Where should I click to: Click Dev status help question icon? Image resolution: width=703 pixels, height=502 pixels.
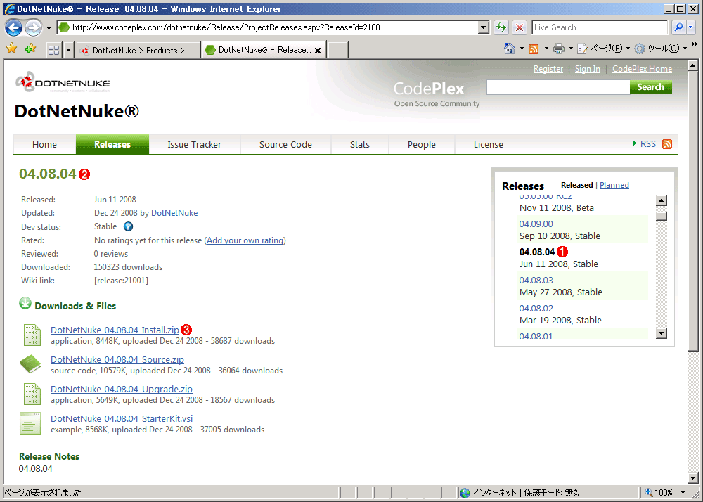pyautogui.click(x=128, y=226)
